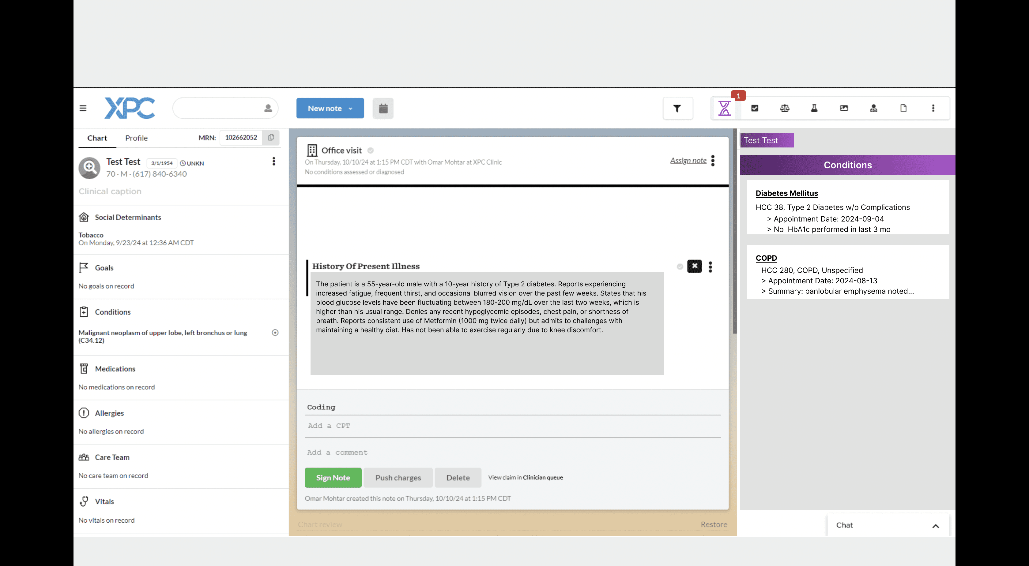Open patient options three-dot menu

click(x=273, y=161)
